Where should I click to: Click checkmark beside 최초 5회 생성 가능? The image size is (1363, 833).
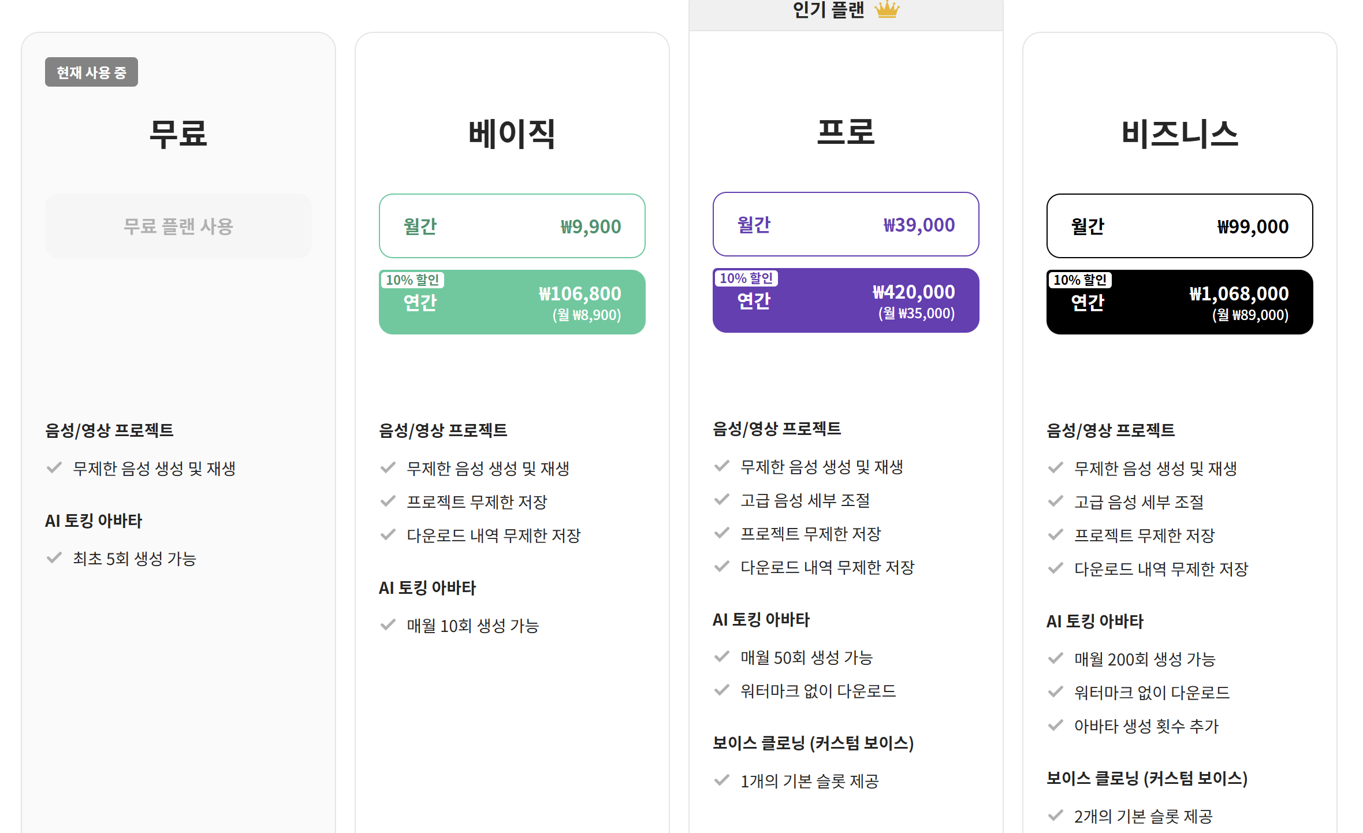pyautogui.click(x=54, y=557)
